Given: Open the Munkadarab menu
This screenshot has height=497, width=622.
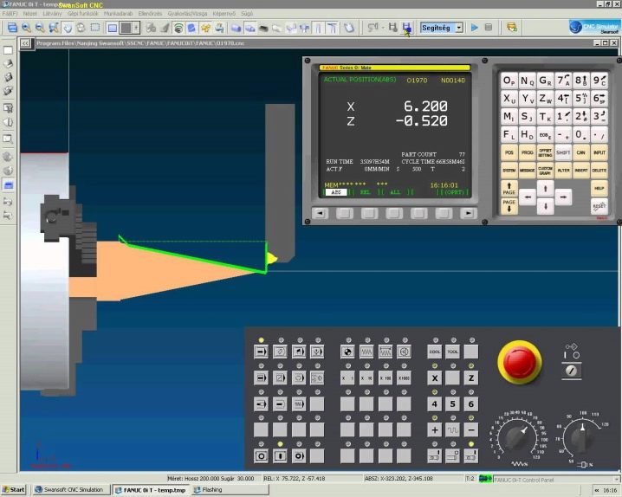Looking at the screenshot, I should 118,14.
